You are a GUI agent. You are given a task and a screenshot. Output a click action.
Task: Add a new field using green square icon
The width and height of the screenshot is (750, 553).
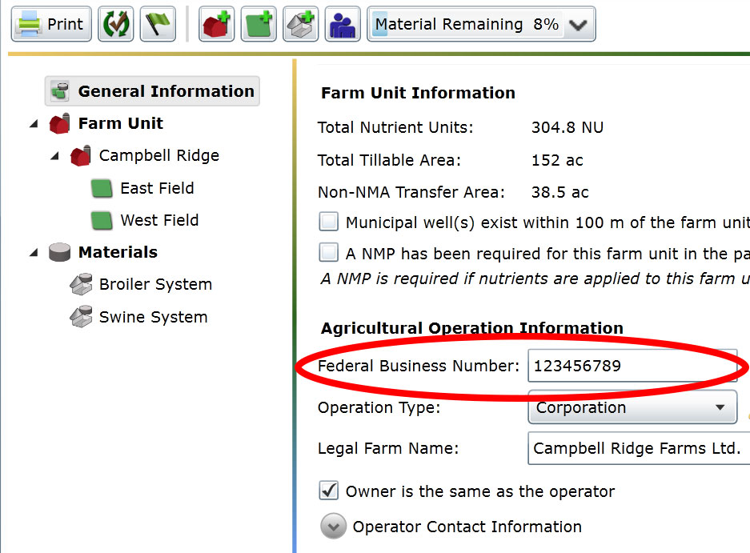click(259, 24)
